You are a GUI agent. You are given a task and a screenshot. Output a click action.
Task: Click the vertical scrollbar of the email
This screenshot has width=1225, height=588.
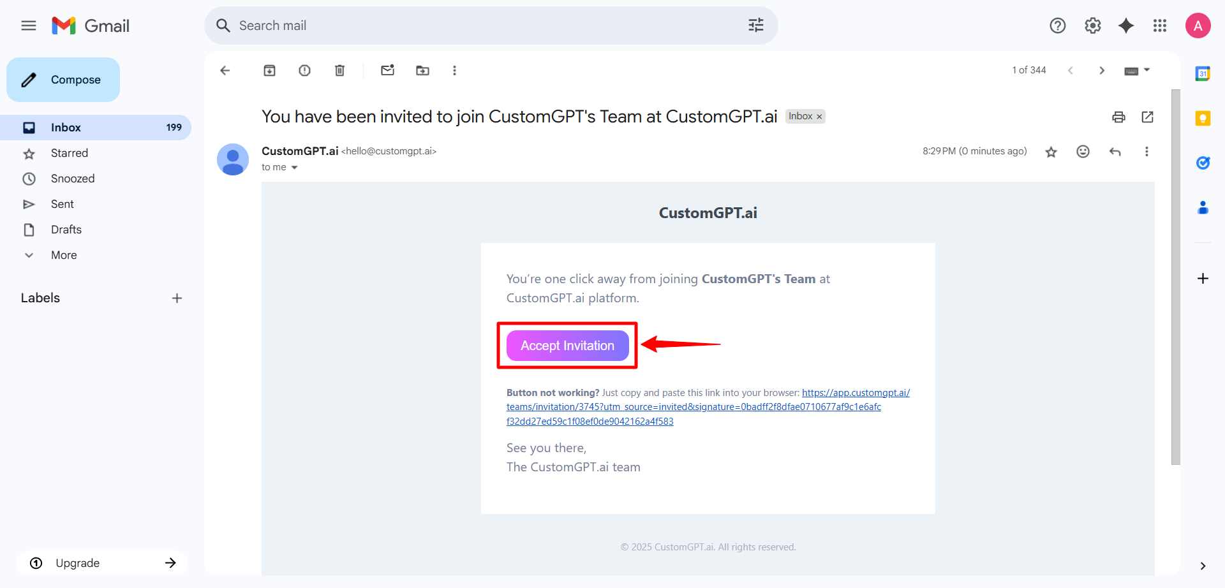(1176, 277)
